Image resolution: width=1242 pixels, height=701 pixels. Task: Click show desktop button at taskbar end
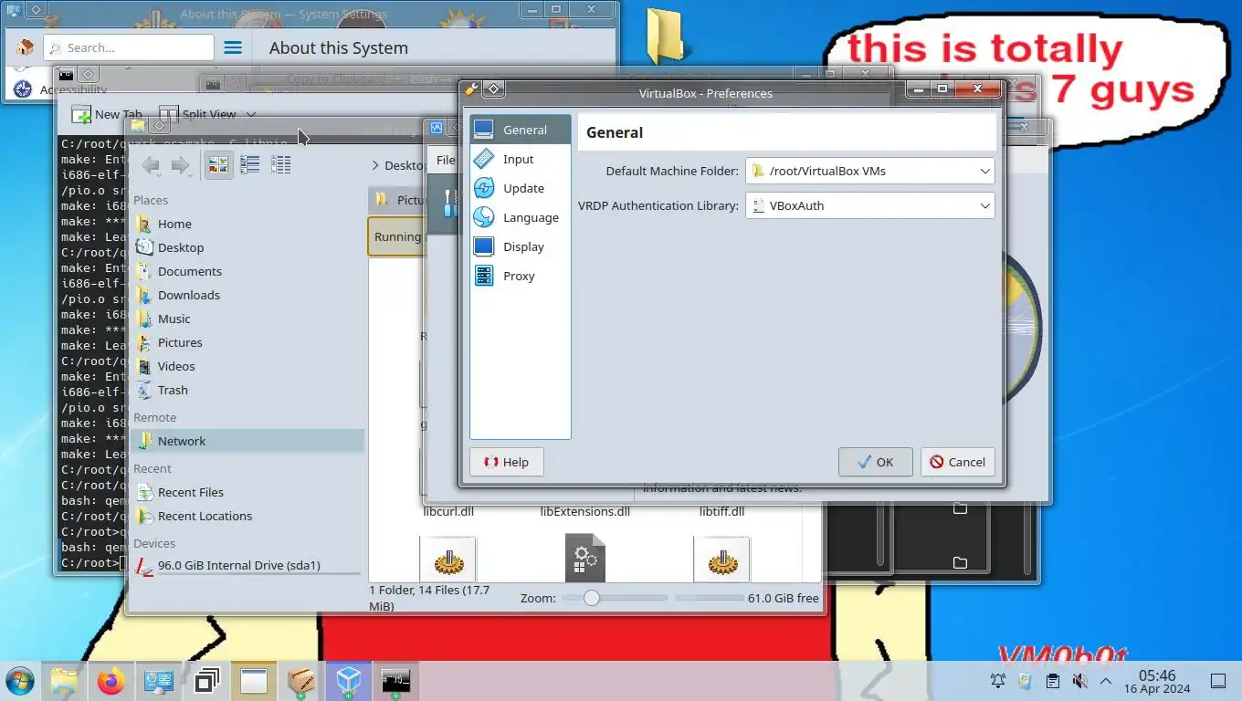coord(1217,681)
